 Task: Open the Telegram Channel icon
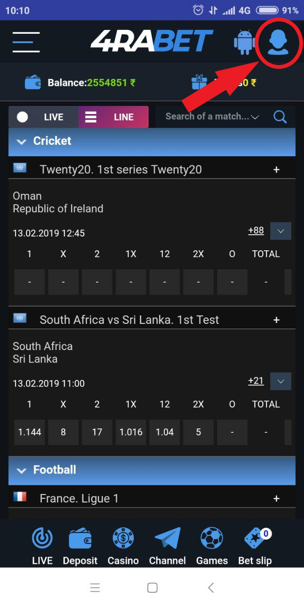[x=167, y=539]
